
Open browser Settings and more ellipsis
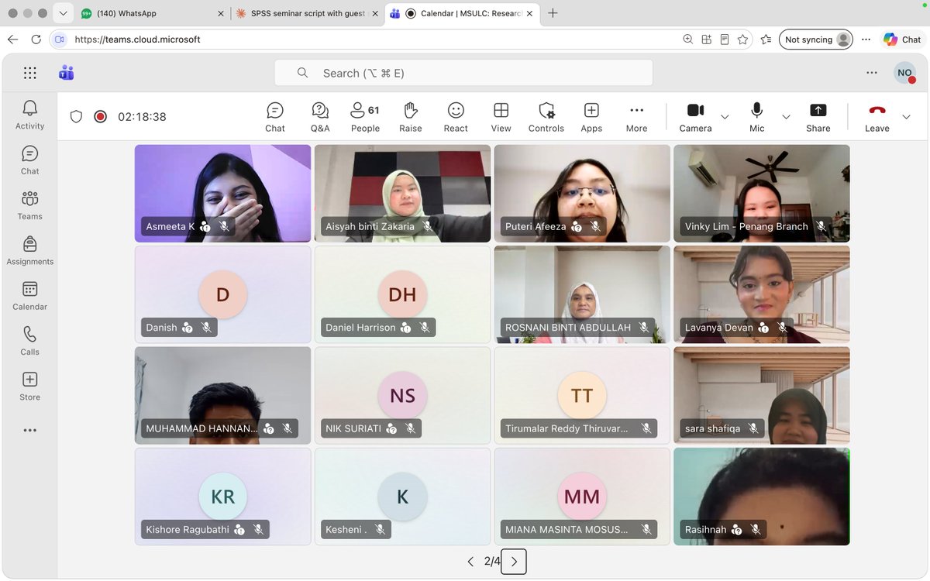(866, 40)
